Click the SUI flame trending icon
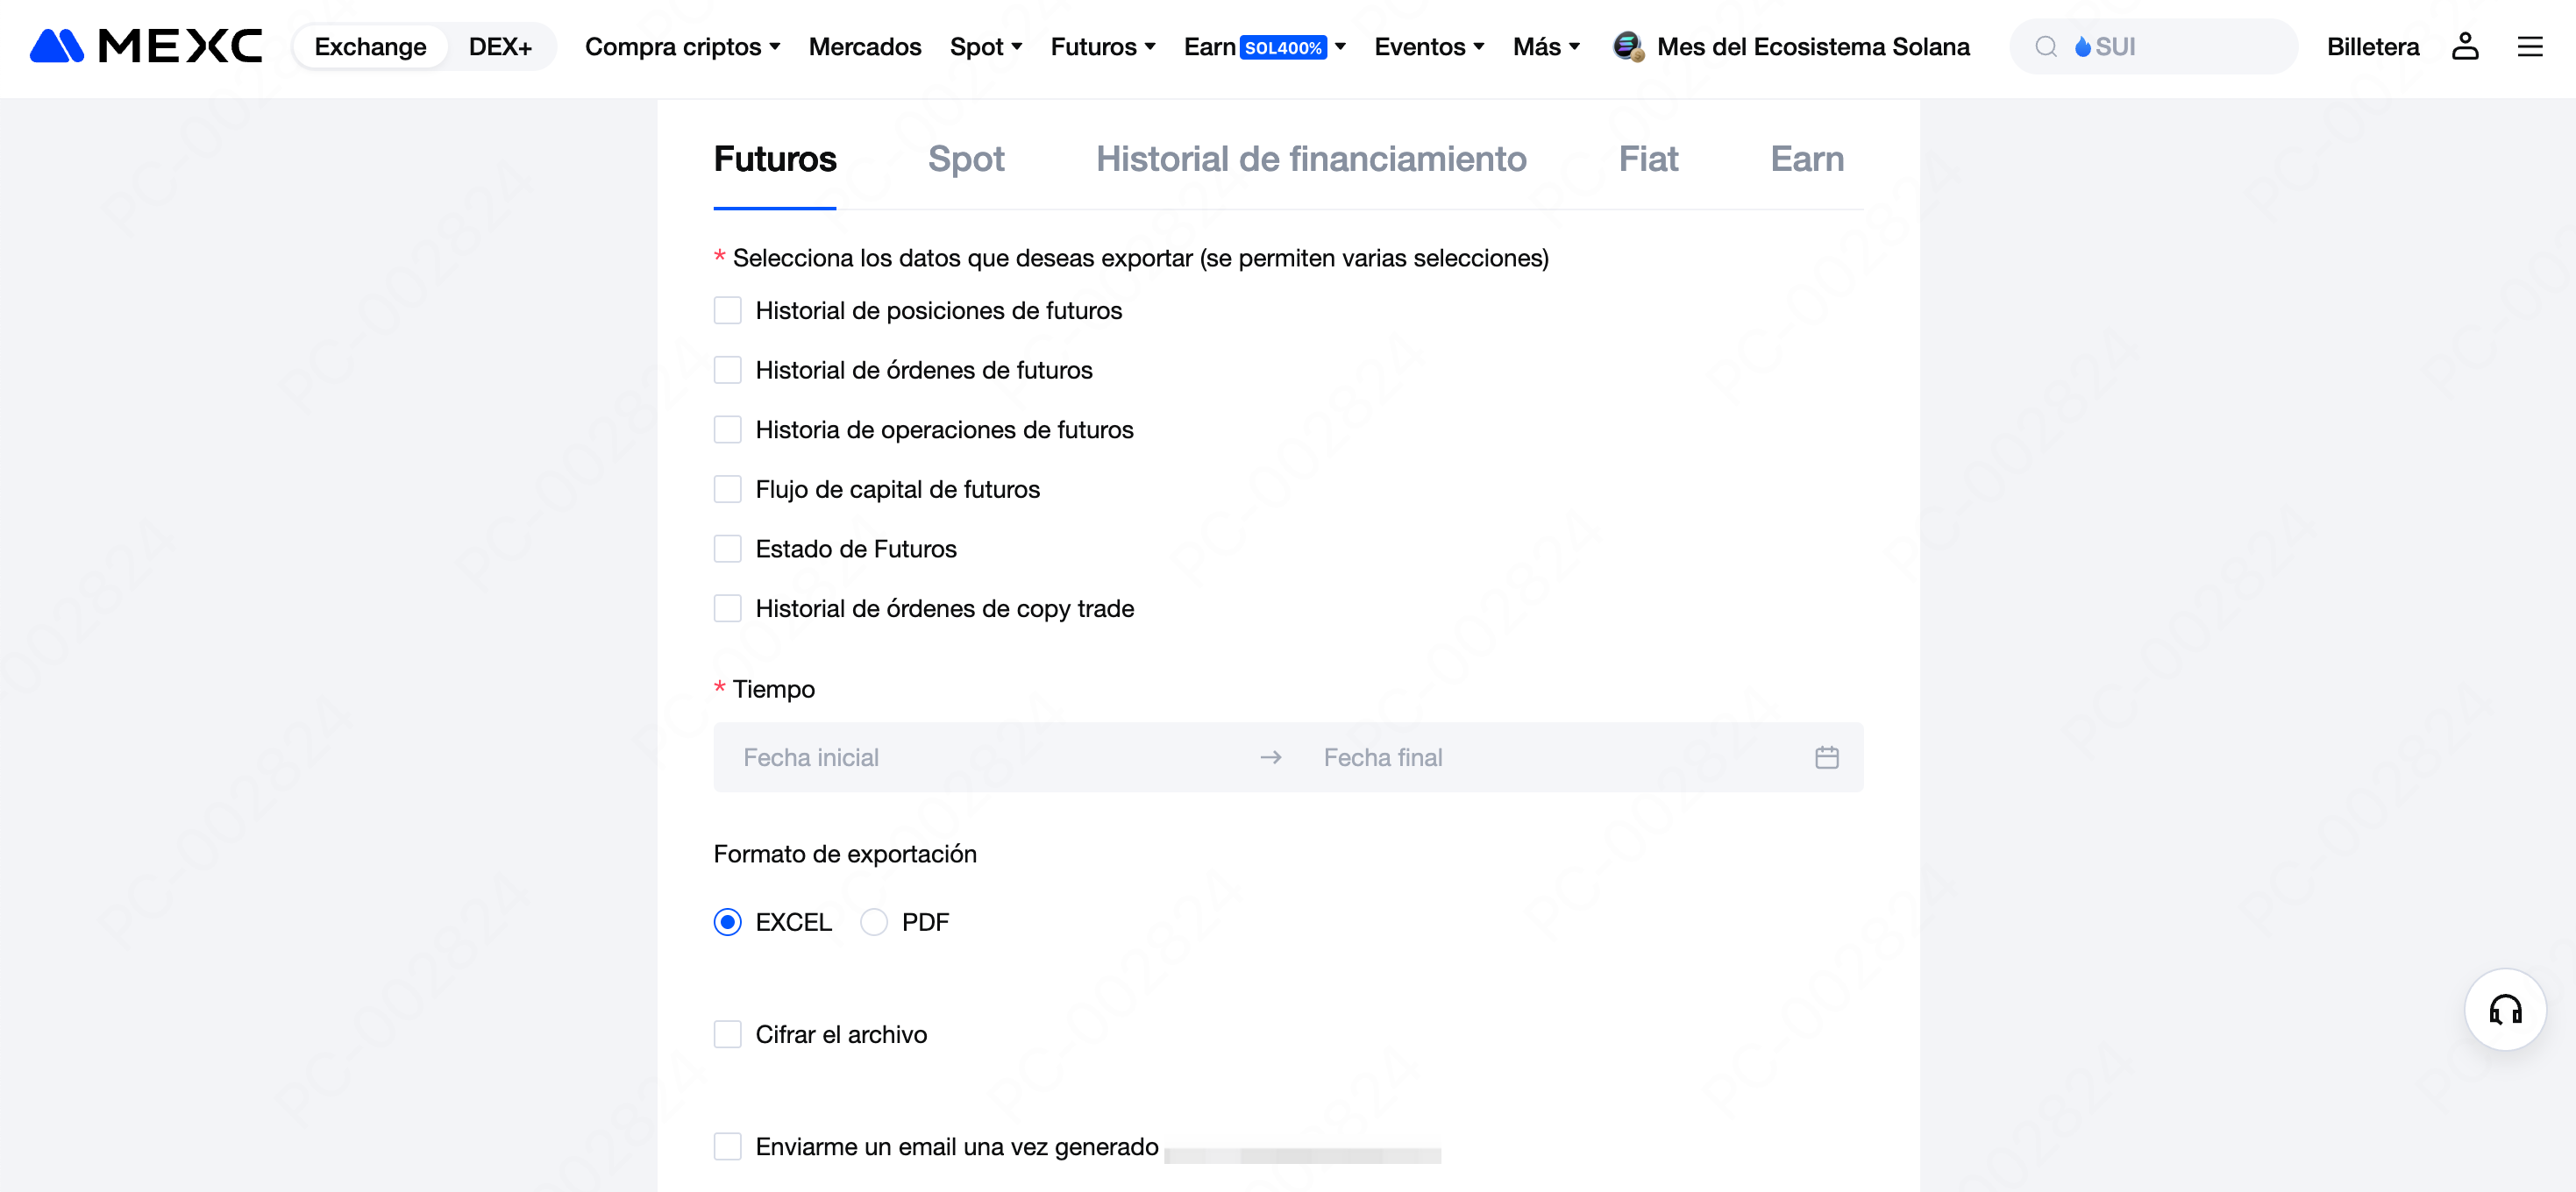Image resolution: width=2576 pixels, height=1192 pixels. pyautogui.click(x=2083, y=47)
